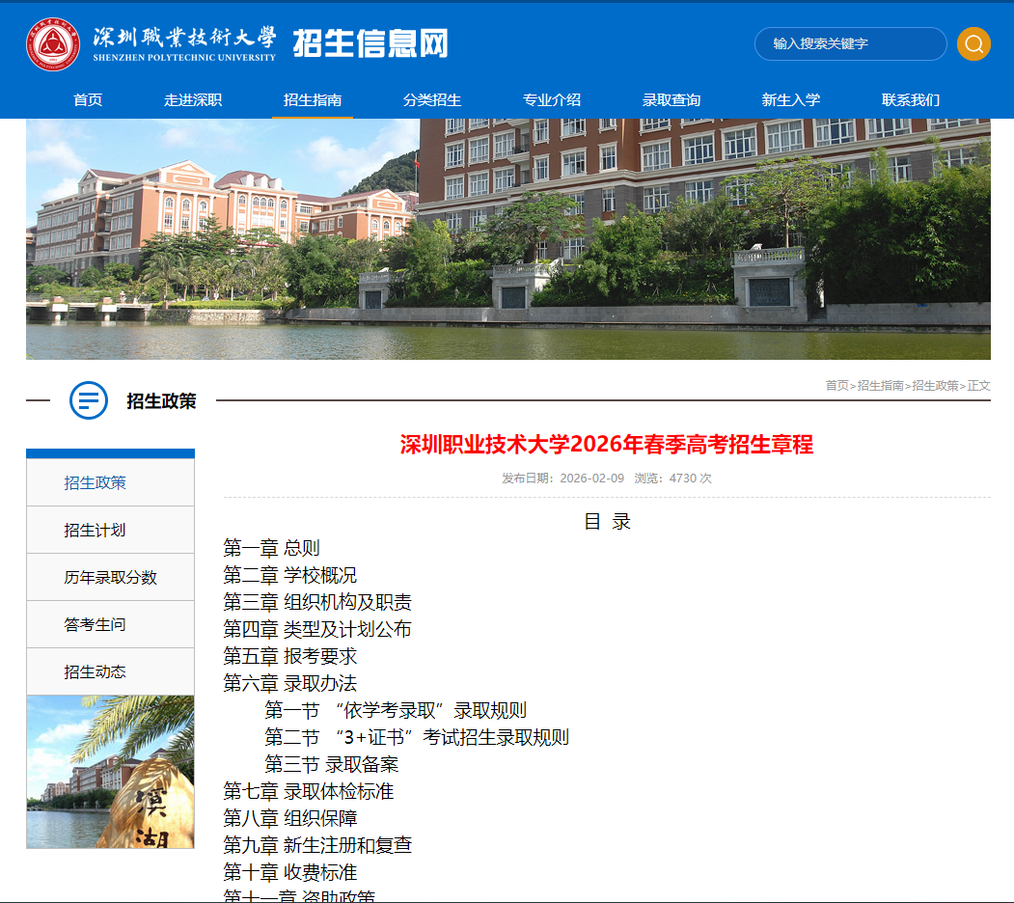Click the campus lake photo thumbnail
The width and height of the screenshot is (1014, 903).
point(110,774)
